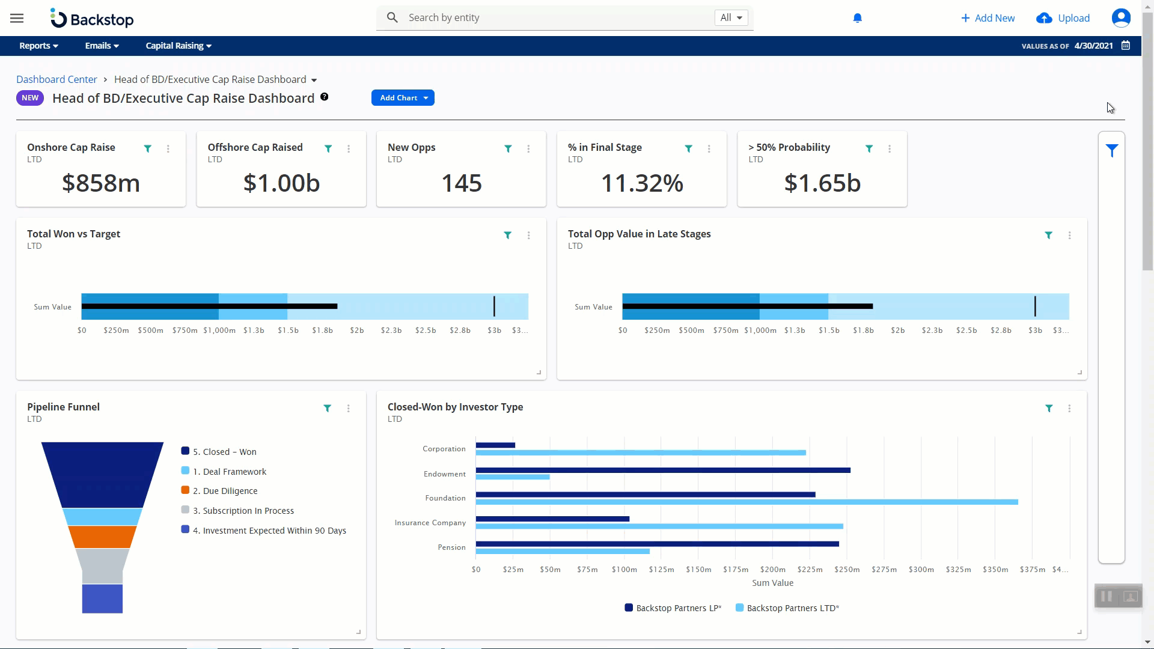This screenshot has width=1154, height=649.
Task: Open the user profile avatar
Action: point(1121,18)
